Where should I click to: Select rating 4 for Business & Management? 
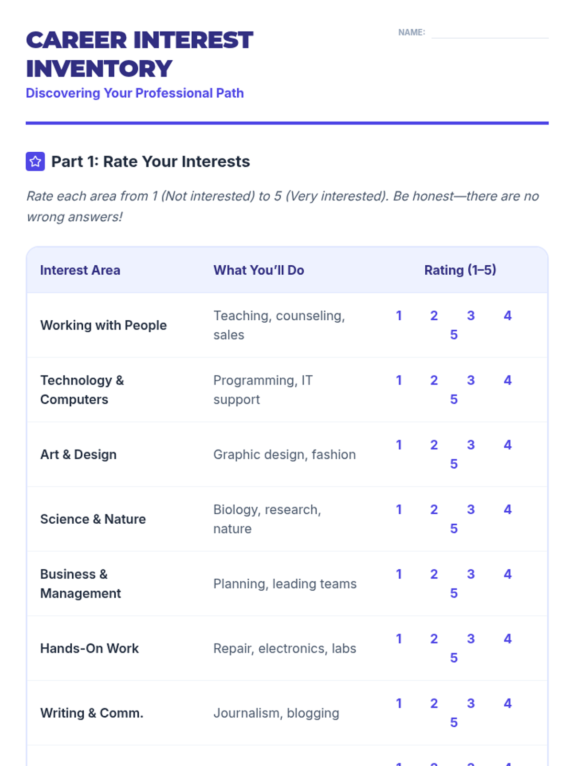pos(508,574)
